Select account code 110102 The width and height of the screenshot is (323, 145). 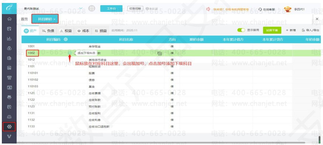[x=33, y=80]
